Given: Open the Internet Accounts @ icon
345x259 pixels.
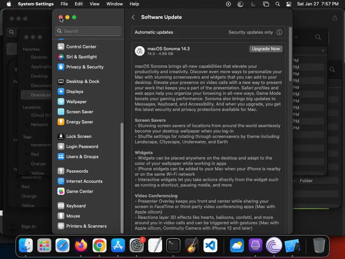Looking at the screenshot, I should click(x=61, y=181).
